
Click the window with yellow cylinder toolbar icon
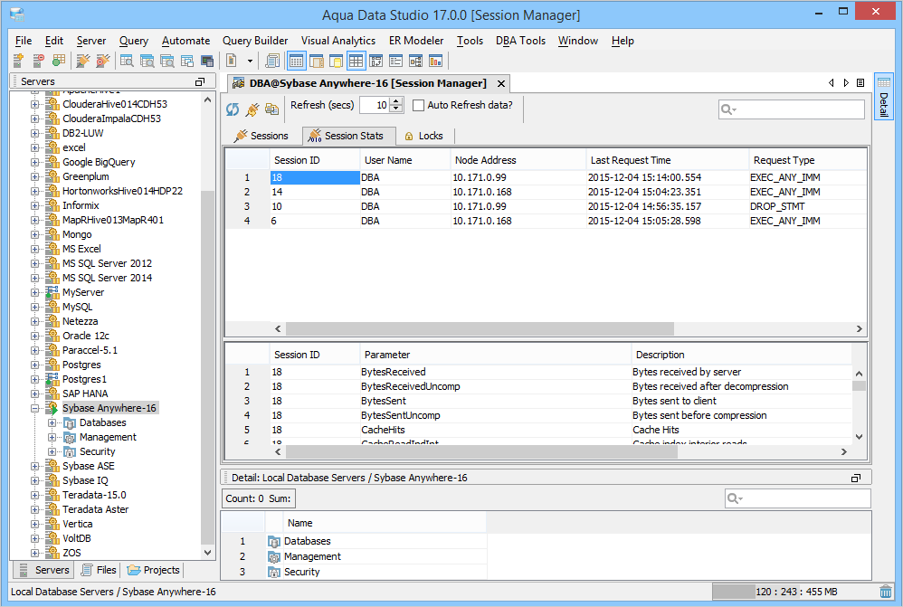click(336, 61)
